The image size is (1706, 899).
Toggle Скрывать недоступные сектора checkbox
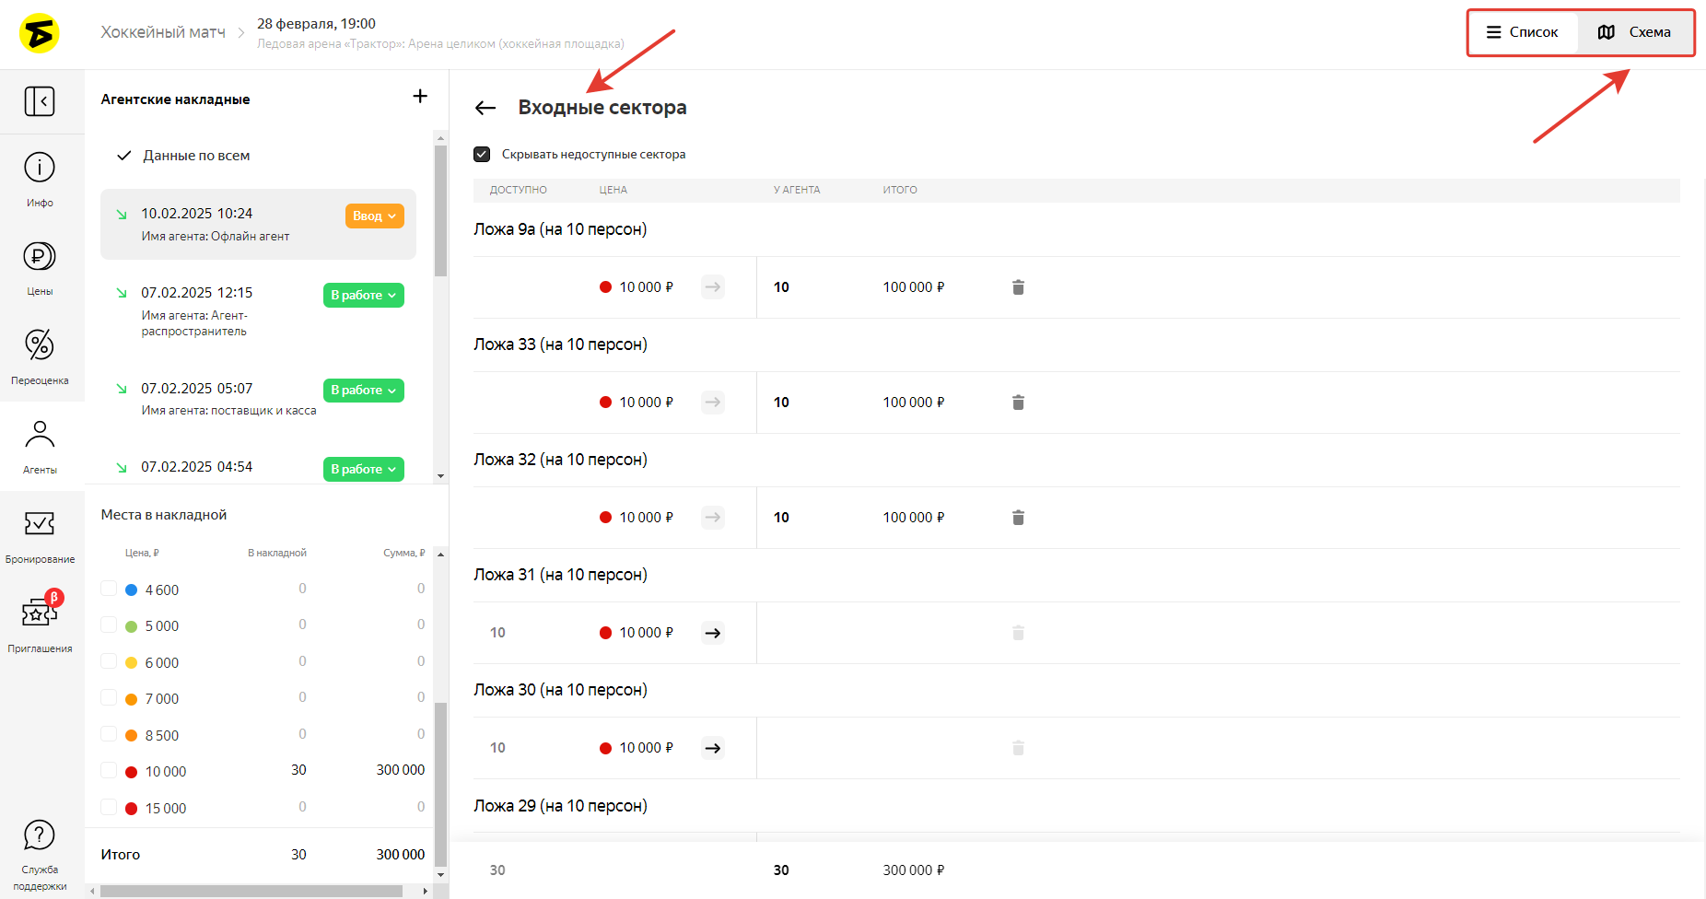482,155
